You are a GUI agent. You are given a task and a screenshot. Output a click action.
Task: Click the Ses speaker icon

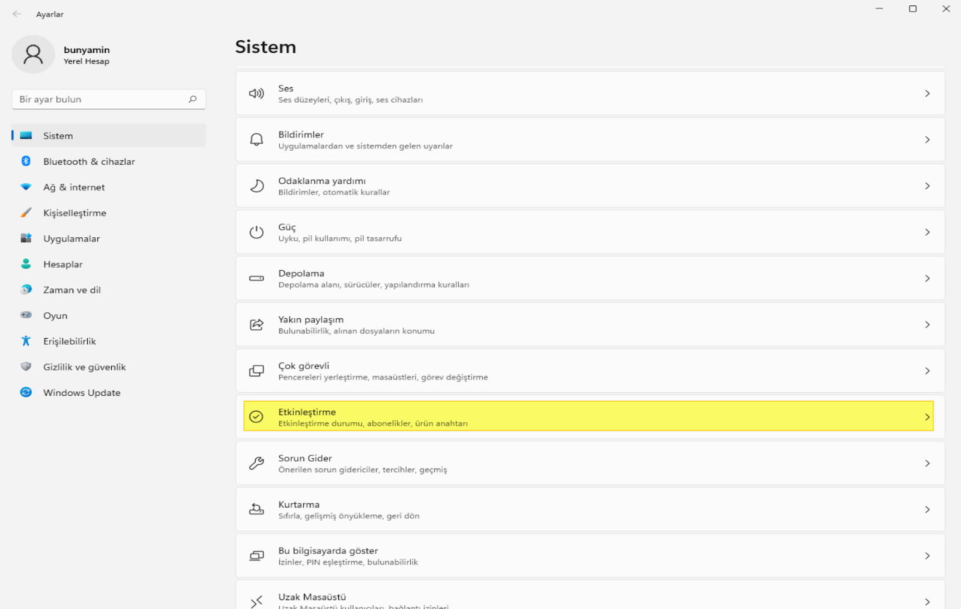pyautogui.click(x=256, y=94)
